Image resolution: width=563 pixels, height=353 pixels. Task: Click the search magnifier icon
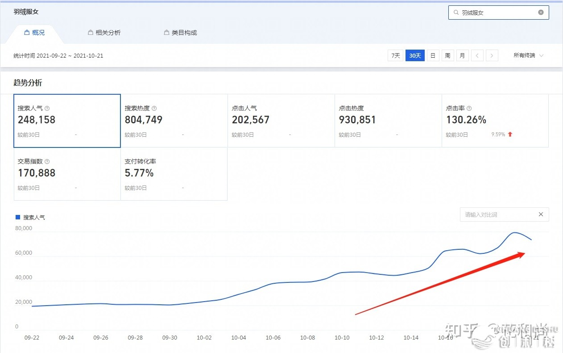456,13
